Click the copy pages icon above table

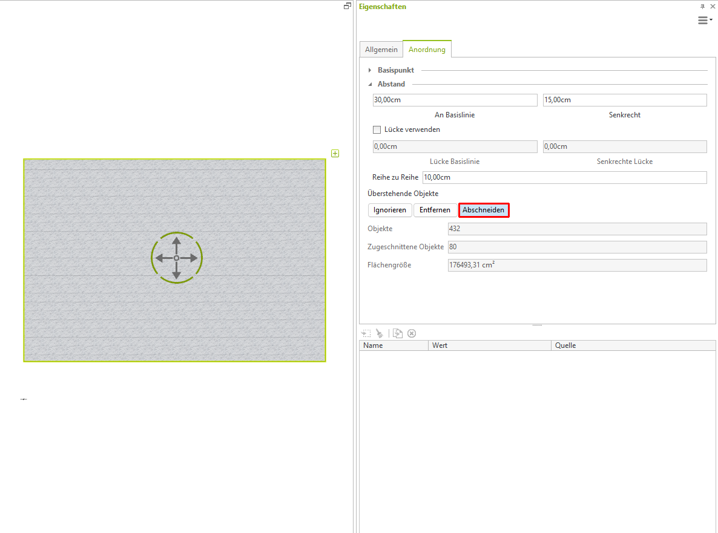tap(398, 333)
